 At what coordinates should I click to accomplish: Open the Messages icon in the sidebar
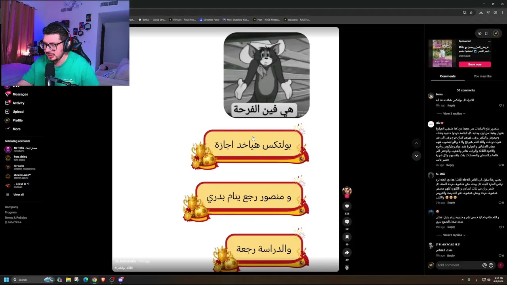(x=7, y=94)
